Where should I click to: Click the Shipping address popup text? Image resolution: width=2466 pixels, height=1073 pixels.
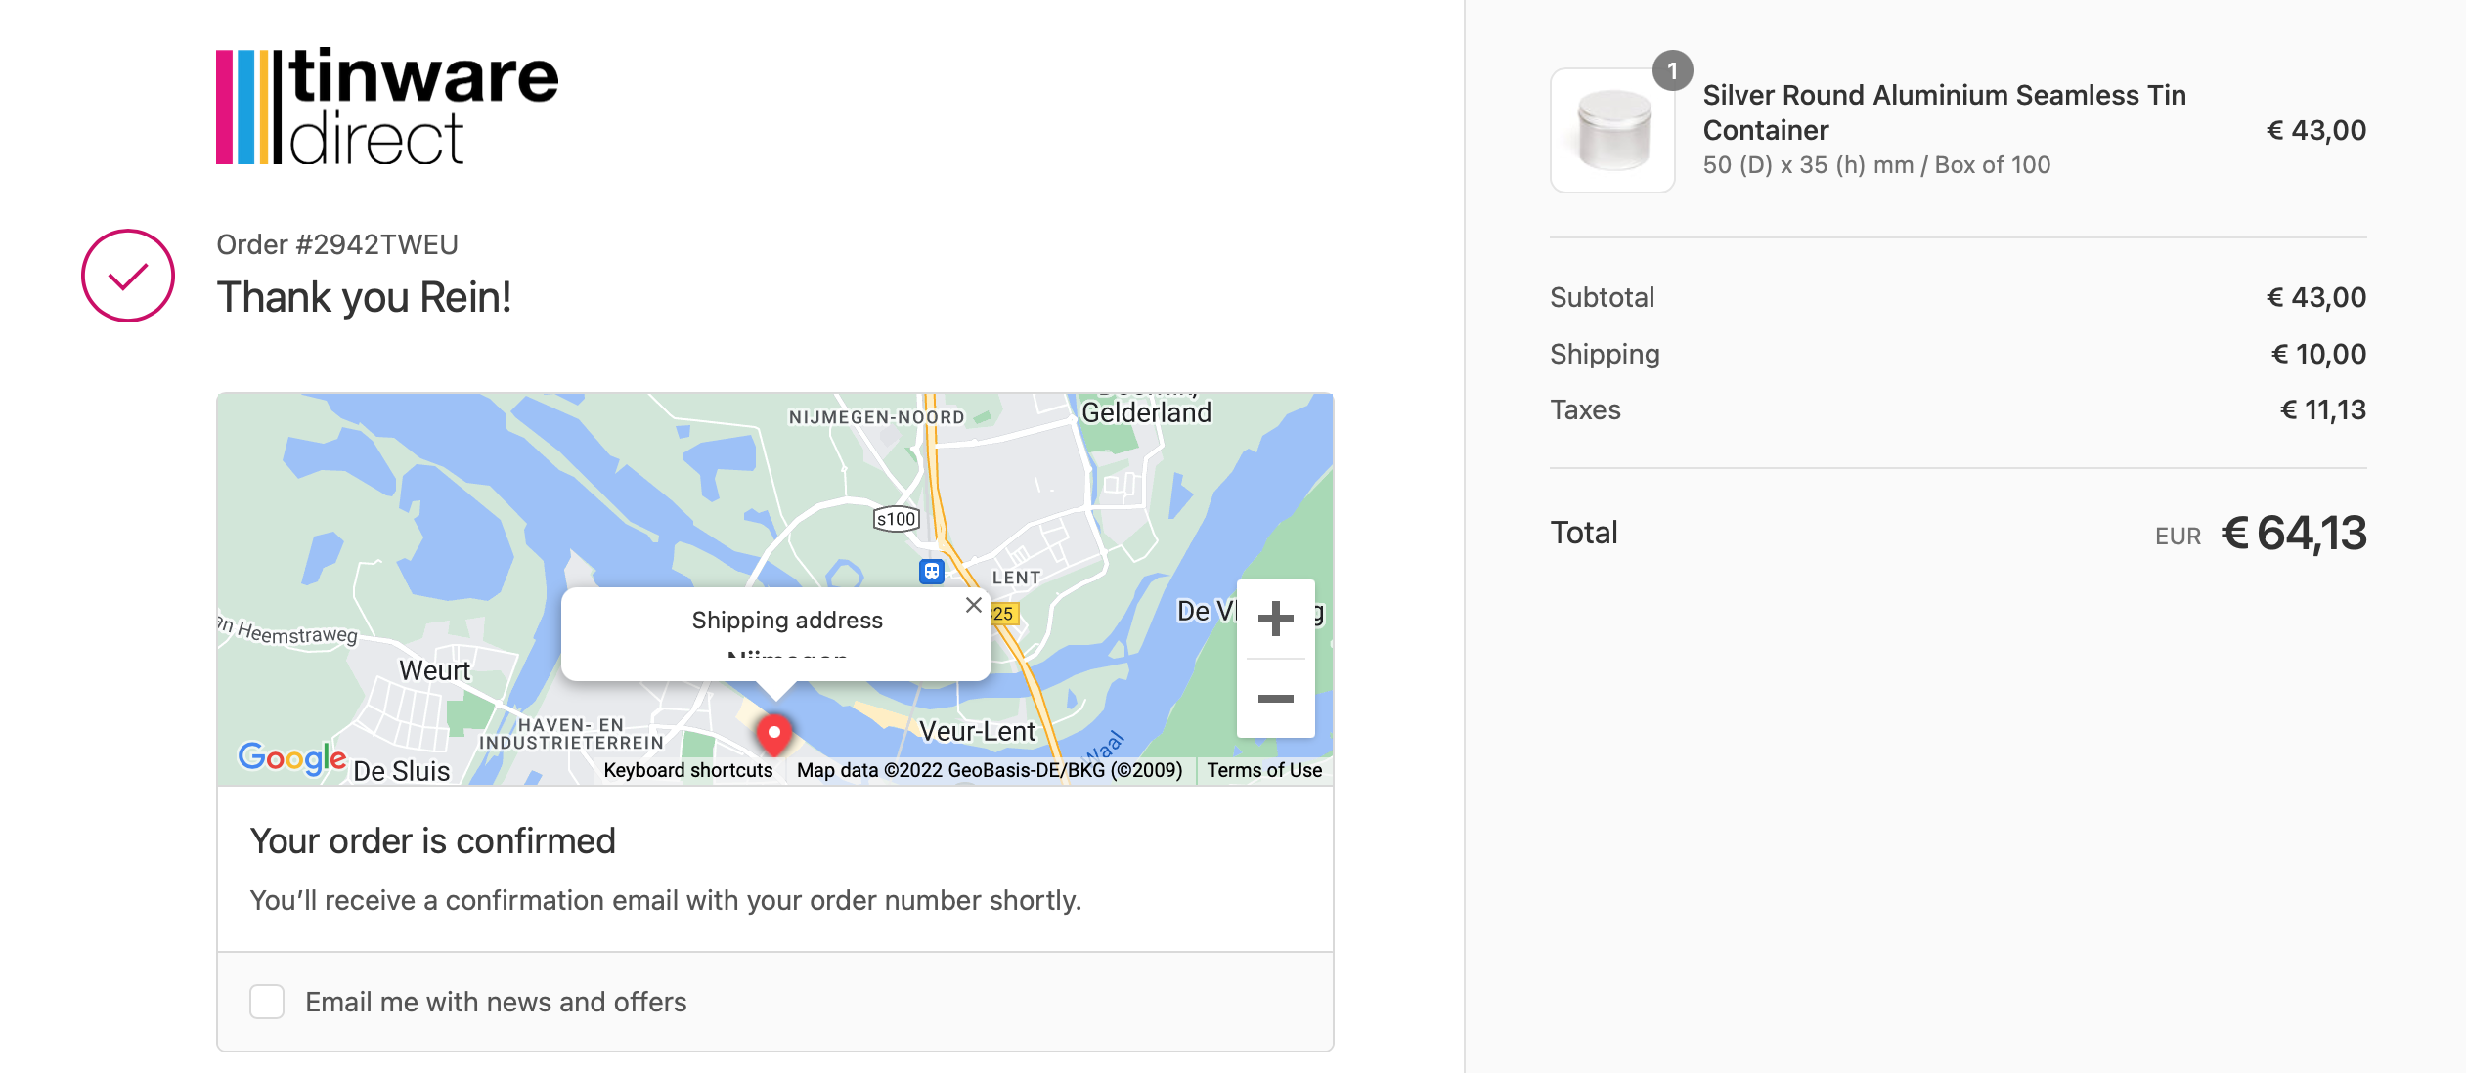[x=787, y=621]
